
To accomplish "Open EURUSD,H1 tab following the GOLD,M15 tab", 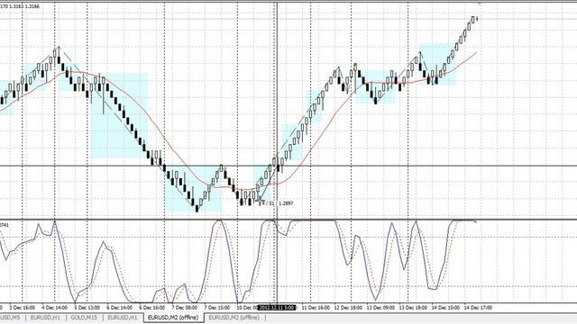I will [x=123, y=317].
